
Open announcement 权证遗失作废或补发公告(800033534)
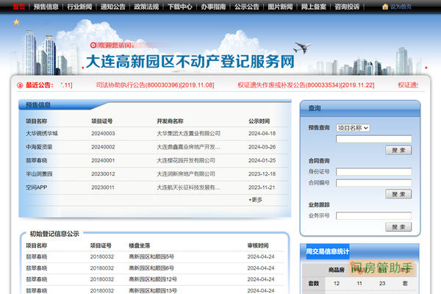[306, 85]
